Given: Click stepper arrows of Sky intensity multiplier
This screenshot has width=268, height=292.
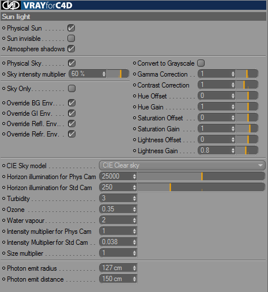Looking at the screenshot, I should 104,74.
